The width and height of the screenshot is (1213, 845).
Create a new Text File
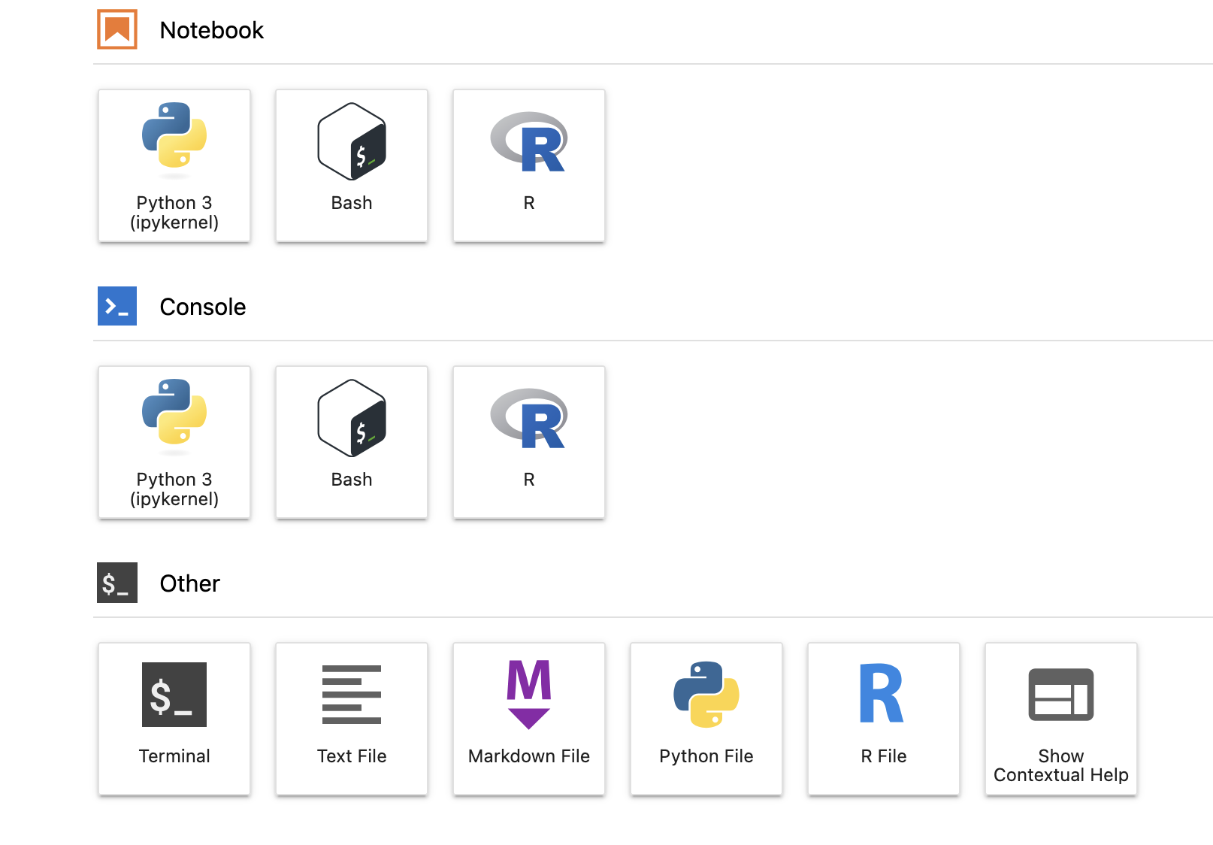click(352, 719)
